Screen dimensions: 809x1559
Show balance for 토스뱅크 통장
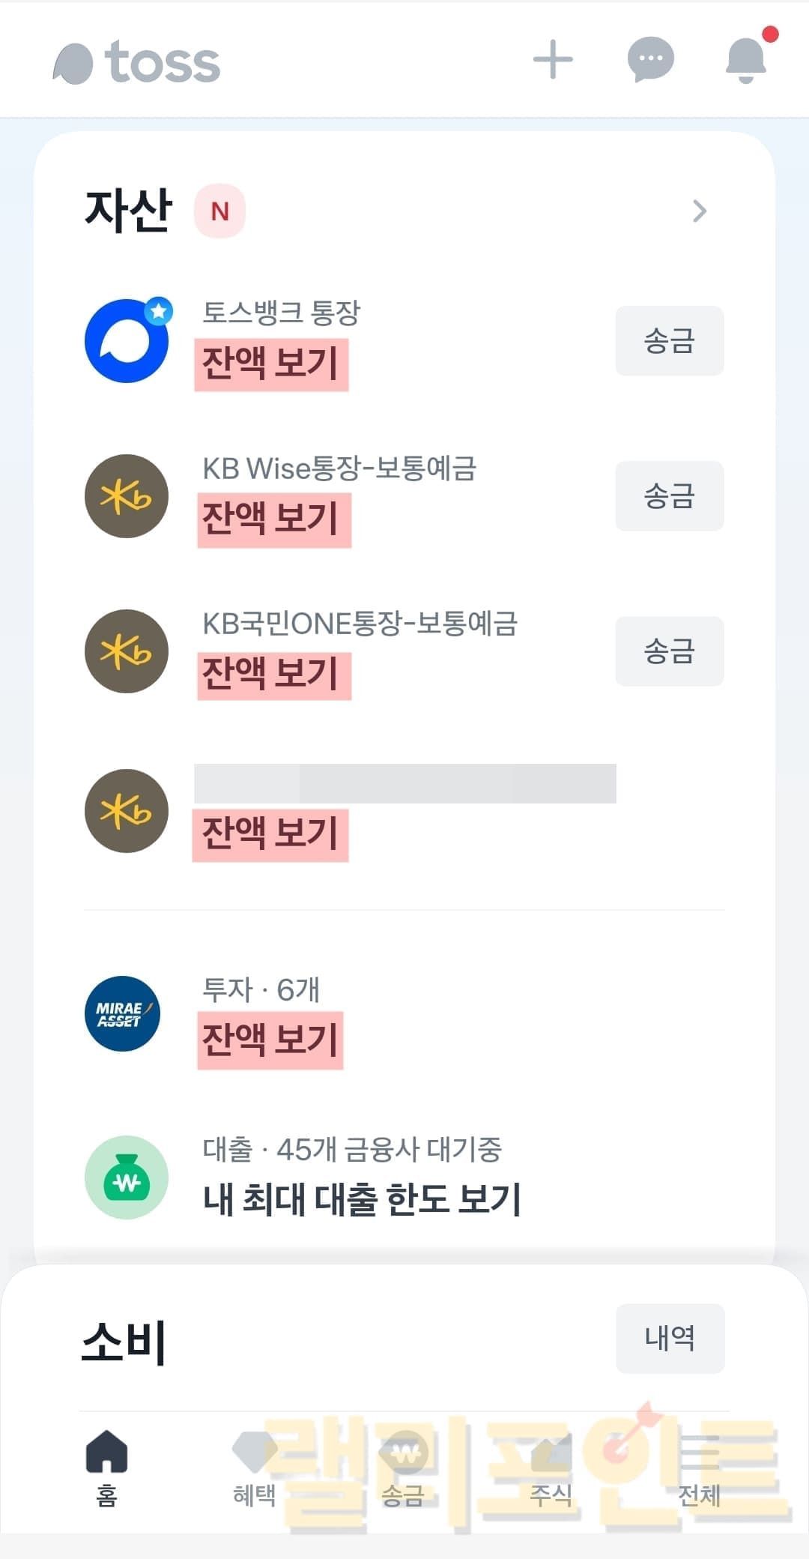[271, 364]
